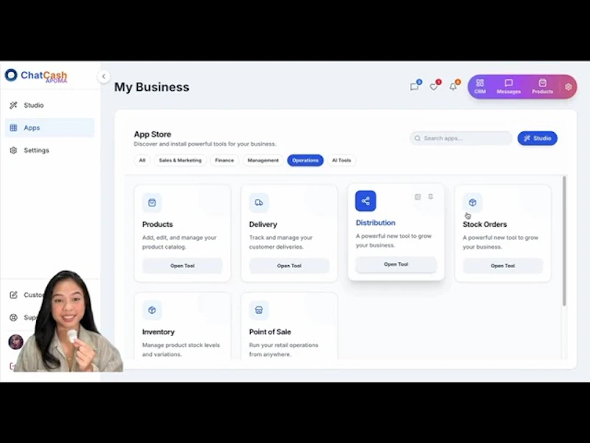This screenshot has width=590, height=443.
Task: Click the Distribution share icon
Action: tap(365, 201)
